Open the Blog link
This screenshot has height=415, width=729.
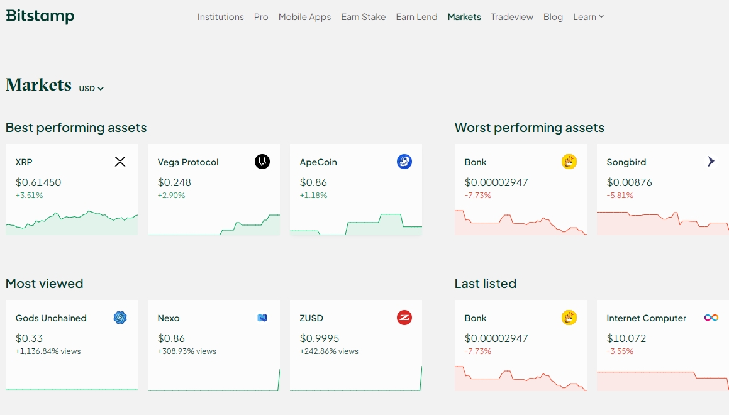tap(553, 17)
